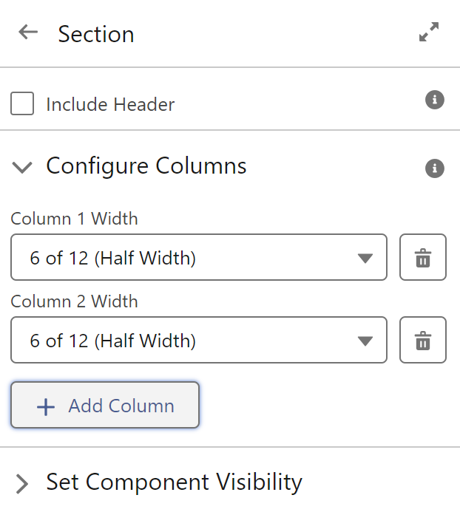Image resolution: width=460 pixels, height=512 pixels.
Task: Open info tooltip for Include Header
Action: point(435,100)
